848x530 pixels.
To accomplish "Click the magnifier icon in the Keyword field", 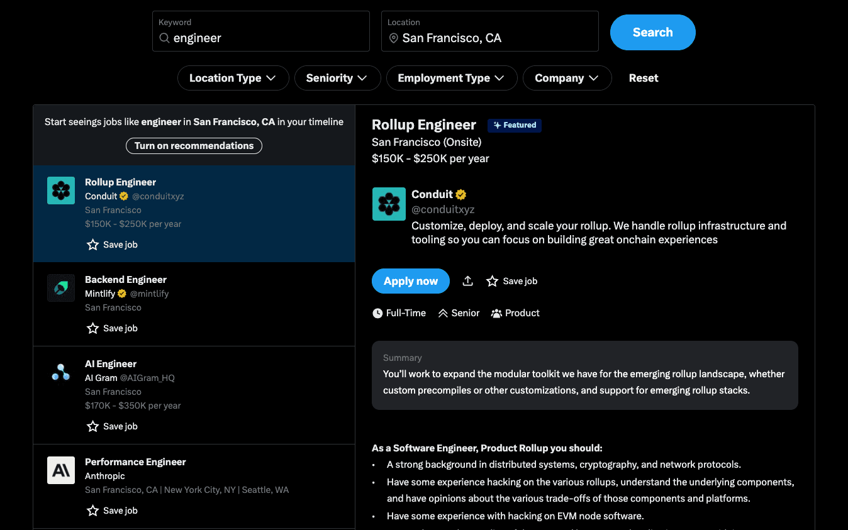I will coord(164,38).
